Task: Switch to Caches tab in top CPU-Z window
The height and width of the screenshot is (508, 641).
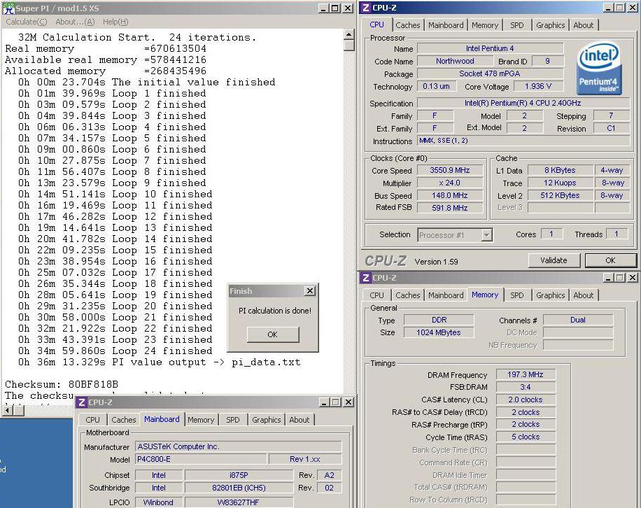Action: point(407,25)
